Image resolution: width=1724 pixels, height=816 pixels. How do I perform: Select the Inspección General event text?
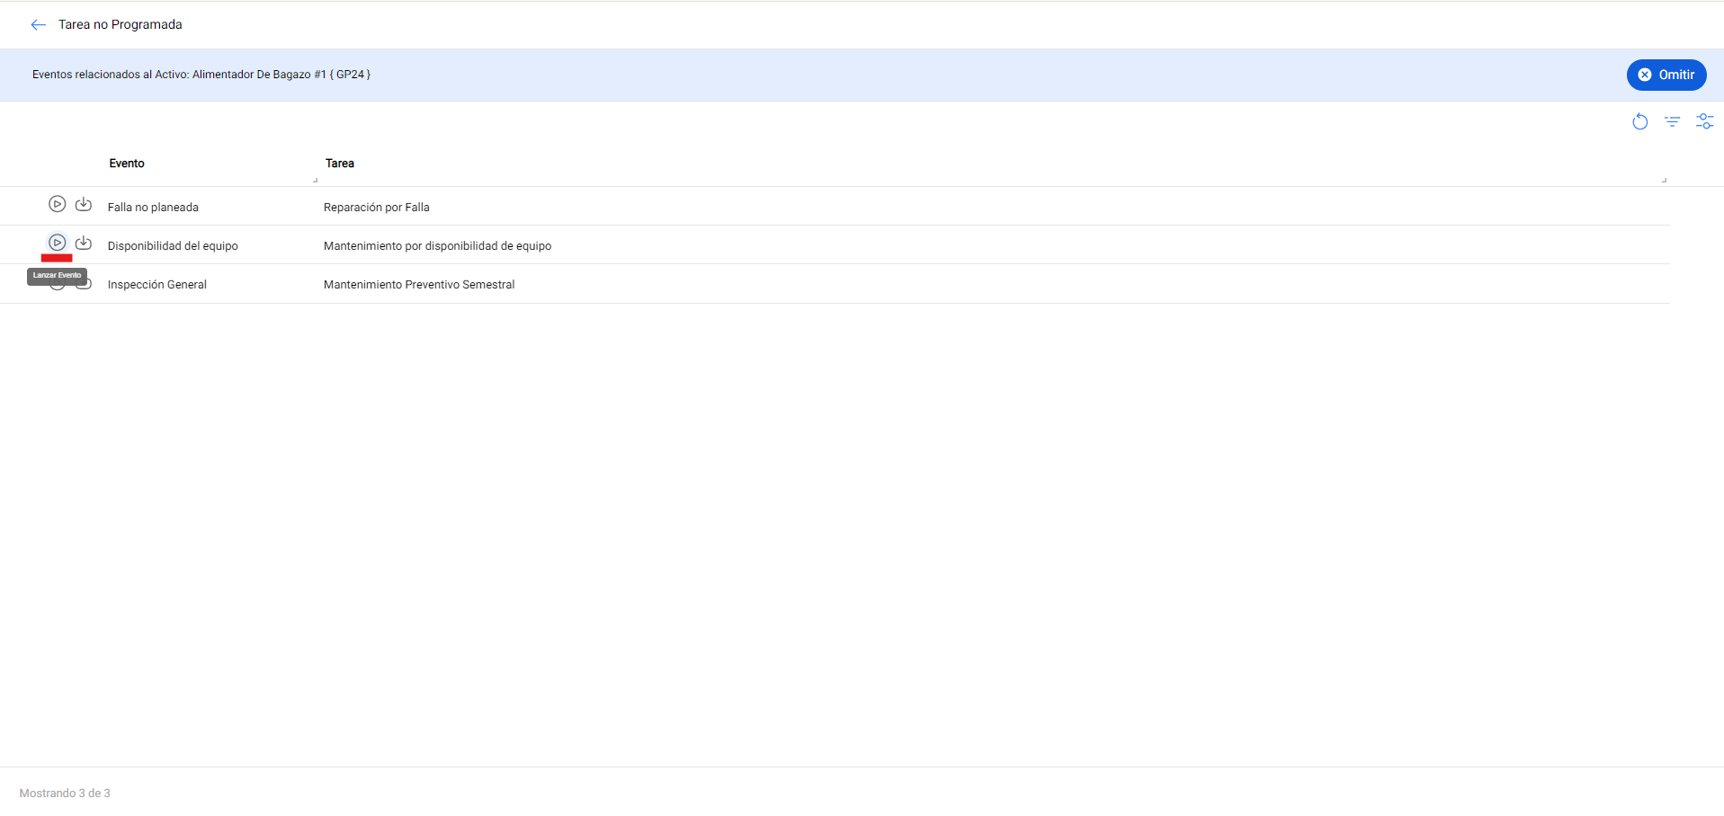point(157,285)
